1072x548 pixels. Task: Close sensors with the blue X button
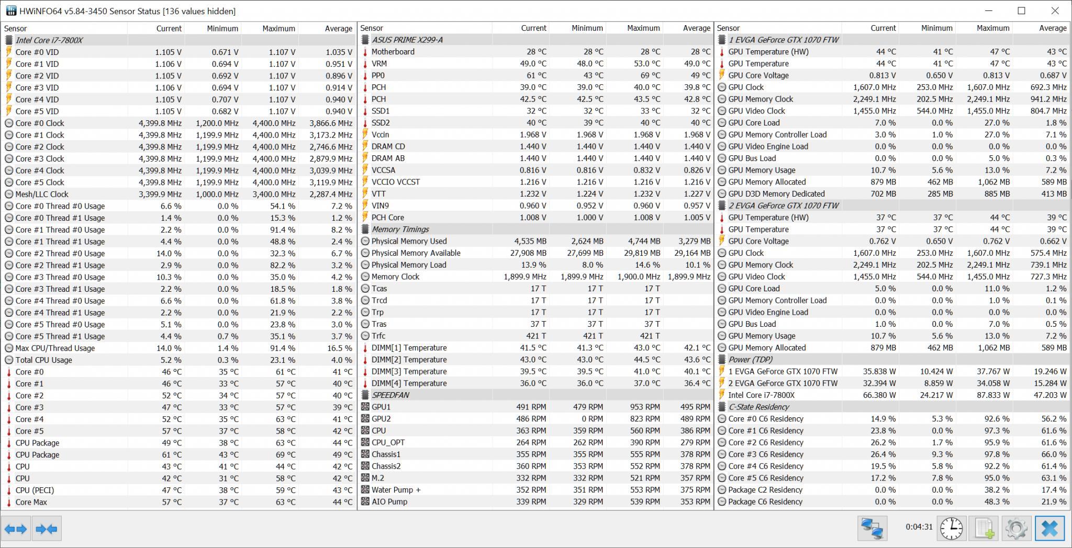[x=1050, y=528]
